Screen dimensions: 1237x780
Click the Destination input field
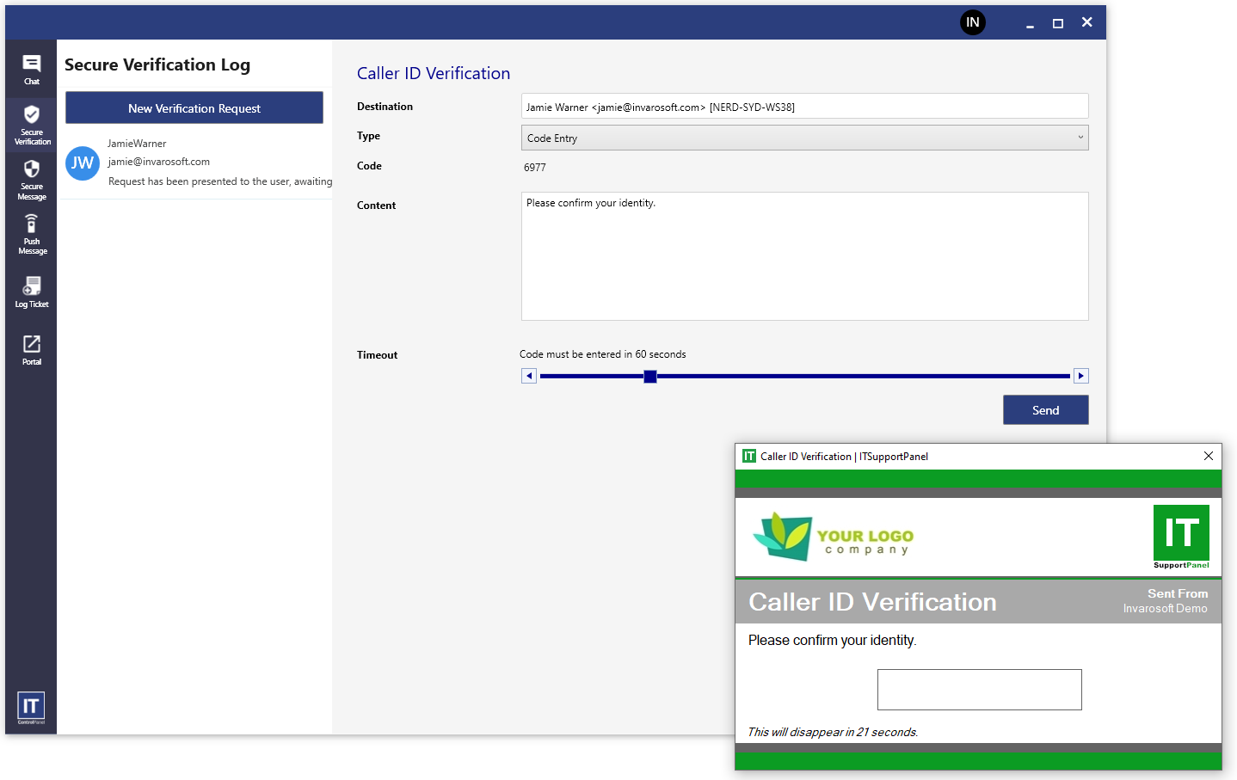tap(804, 107)
